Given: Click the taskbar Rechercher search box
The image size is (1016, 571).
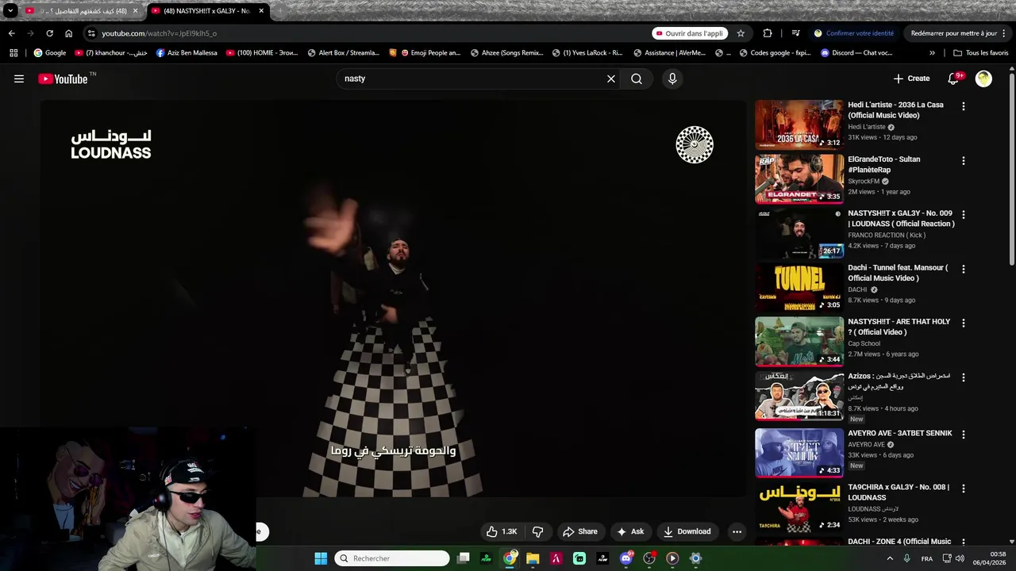Looking at the screenshot, I should click(392, 558).
